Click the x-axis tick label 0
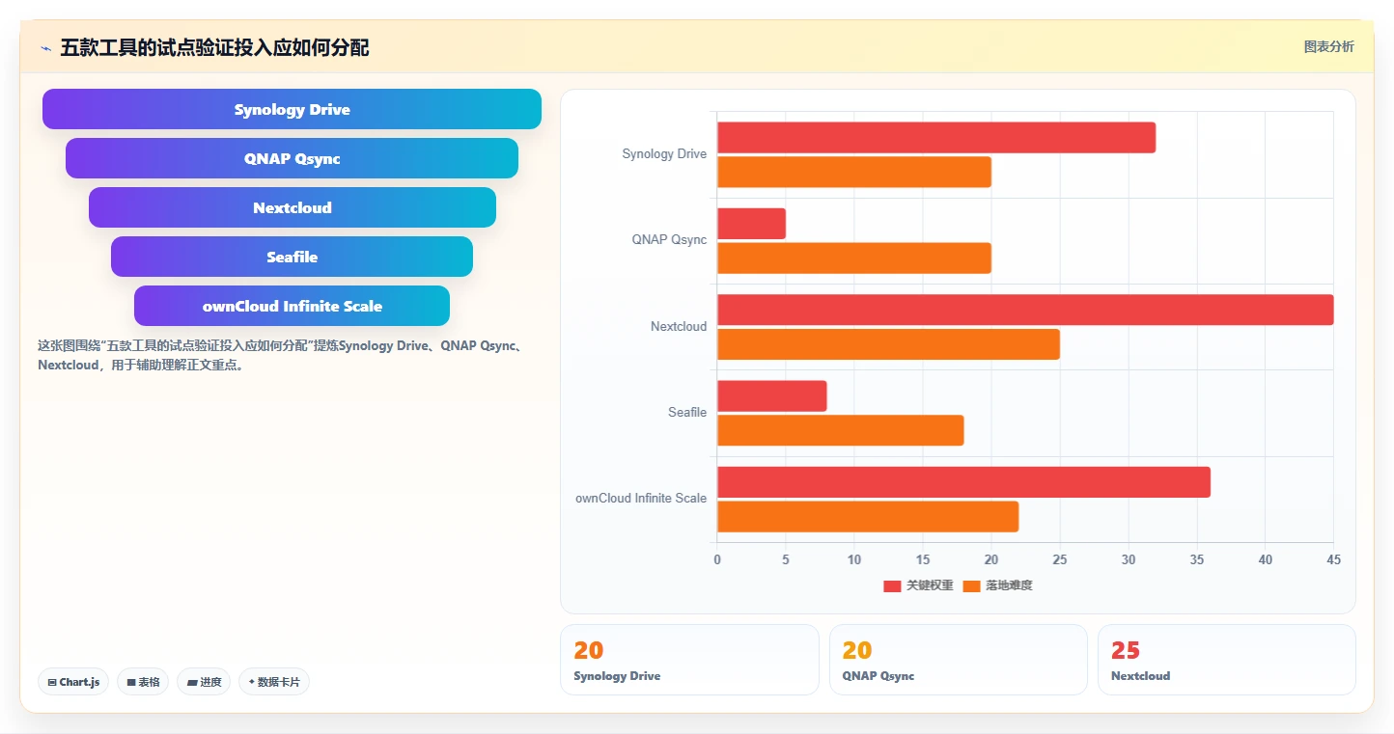1394x734 pixels. tap(717, 559)
